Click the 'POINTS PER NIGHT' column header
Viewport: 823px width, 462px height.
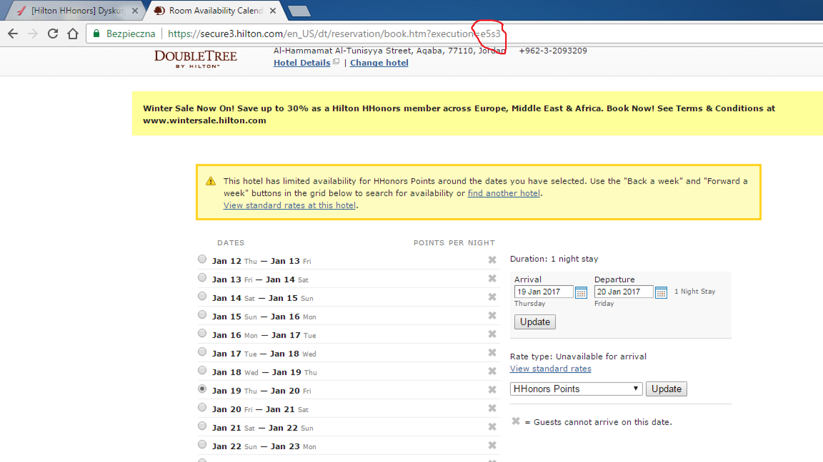coord(454,243)
